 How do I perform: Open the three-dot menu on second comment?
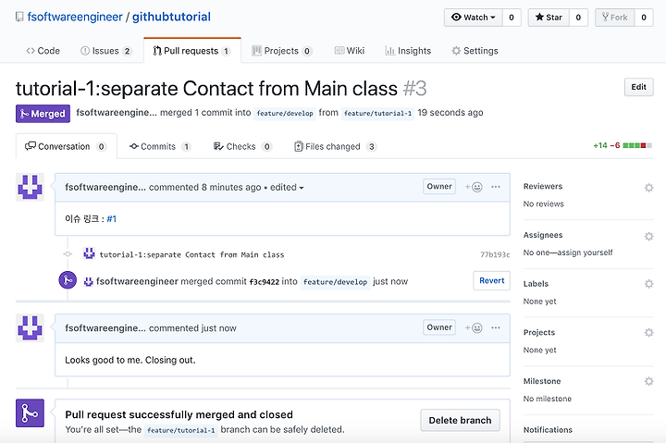pyautogui.click(x=496, y=327)
